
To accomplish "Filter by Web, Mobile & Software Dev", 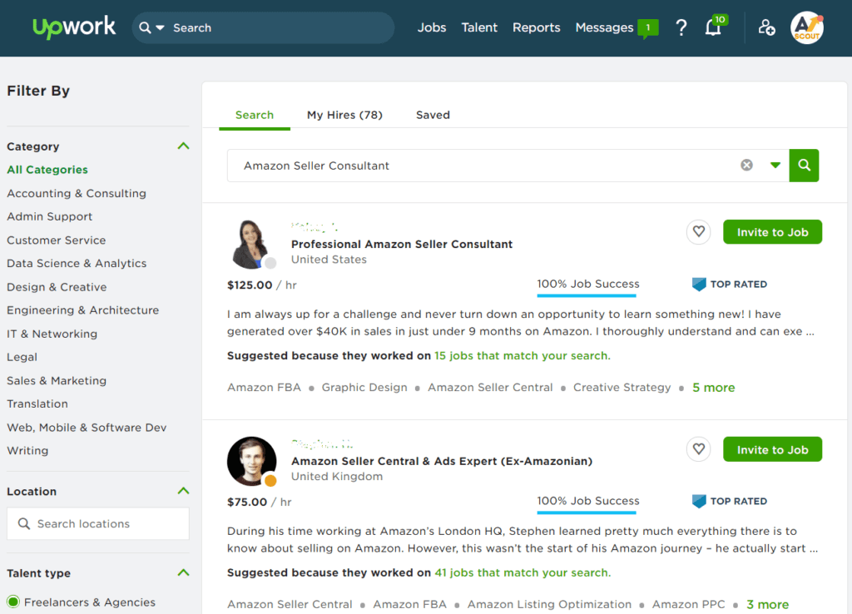I will pos(87,428).
